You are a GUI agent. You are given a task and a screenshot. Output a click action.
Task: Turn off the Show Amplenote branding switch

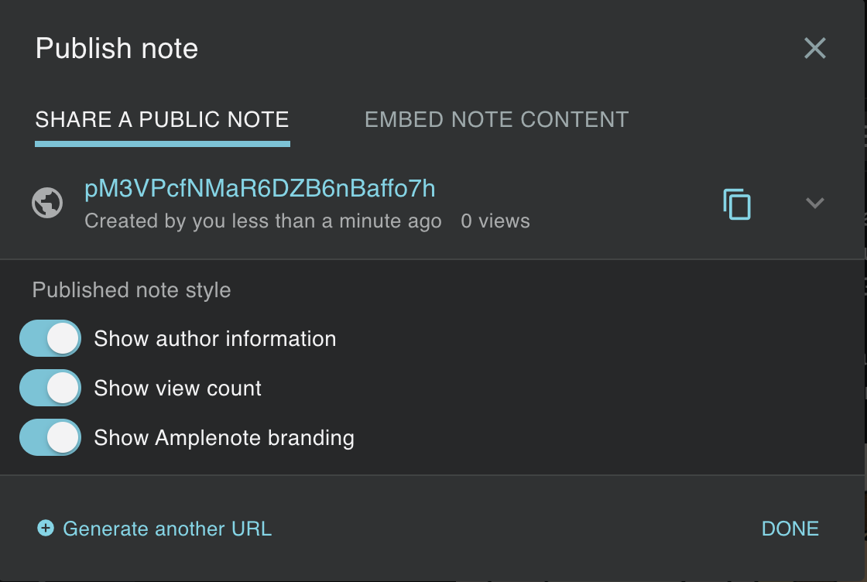point(50,438)
